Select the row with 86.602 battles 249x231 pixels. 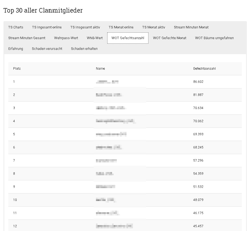pyautogui.click(x=125, y=82)
